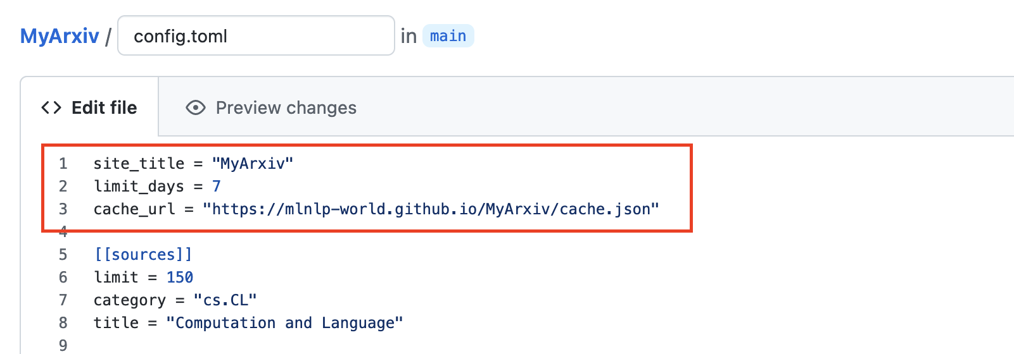Edit the config.toml filename field
1014x354 pixels.
tap(257, 35)
